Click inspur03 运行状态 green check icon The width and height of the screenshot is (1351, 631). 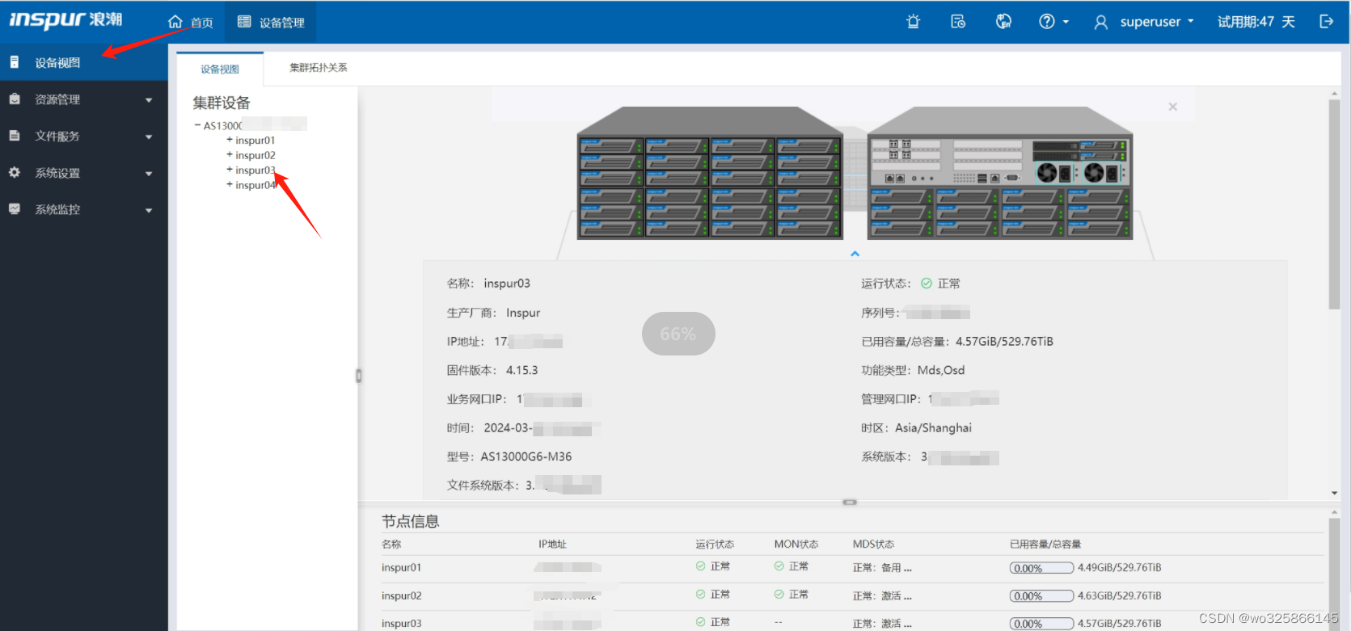point(700,622)
